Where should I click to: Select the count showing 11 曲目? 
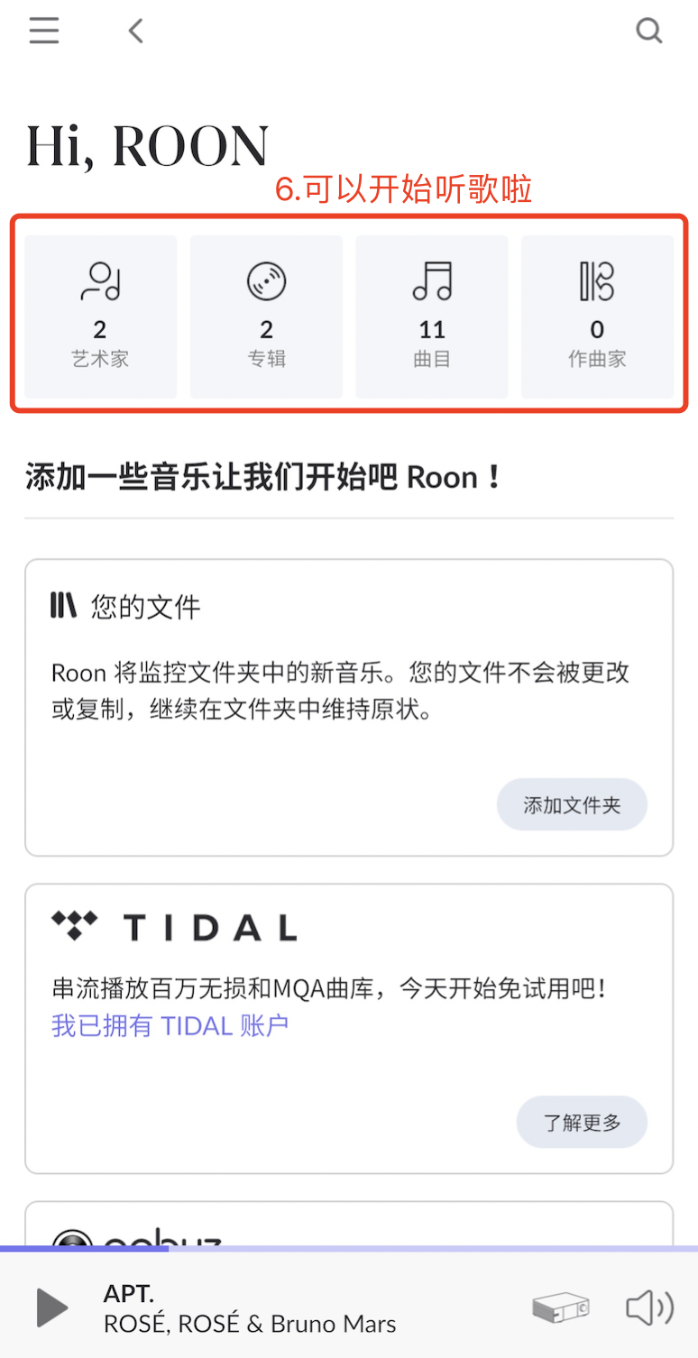[431, 329]
